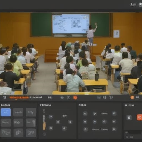142x142 pixels.
Task: Click the top-right corner icon in title bar
Action: tap(140, 4)
